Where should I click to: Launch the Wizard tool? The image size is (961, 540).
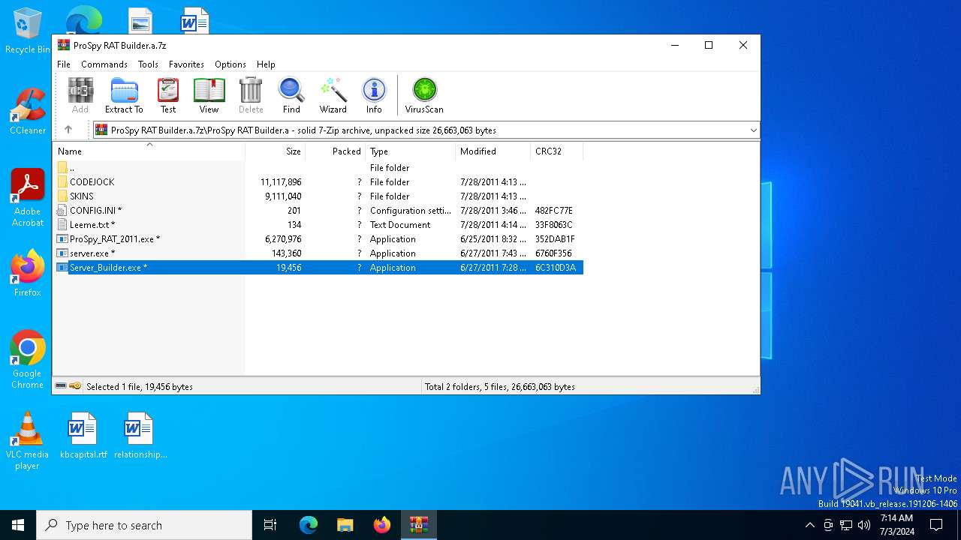[333, 95]
